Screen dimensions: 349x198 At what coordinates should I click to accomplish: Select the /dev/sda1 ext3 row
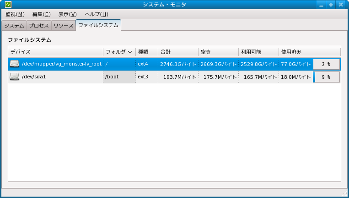[143, 77]
